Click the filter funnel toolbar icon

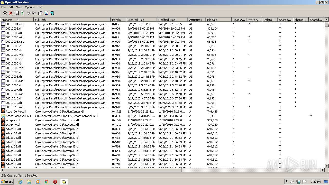click(29, 13)
